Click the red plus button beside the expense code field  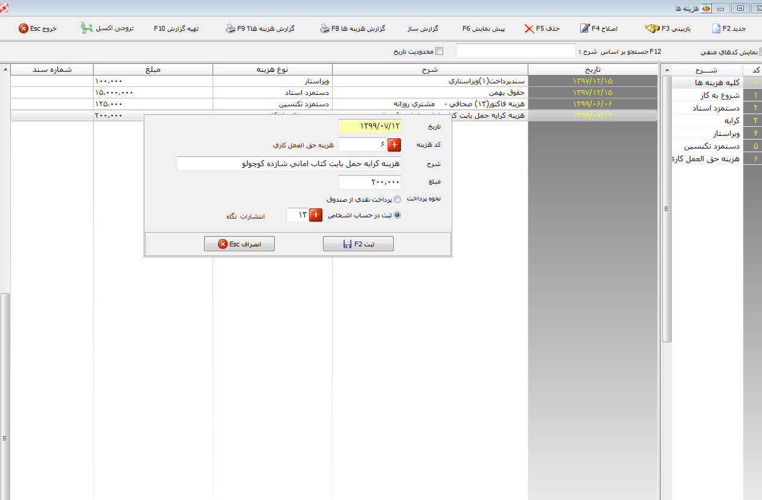(x=394, y=145)
